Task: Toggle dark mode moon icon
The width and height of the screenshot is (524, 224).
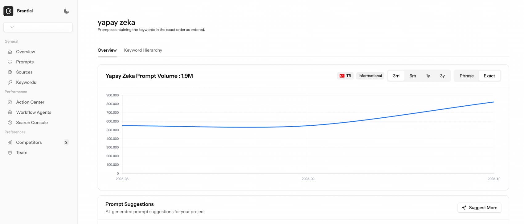Action: (66, 11)
